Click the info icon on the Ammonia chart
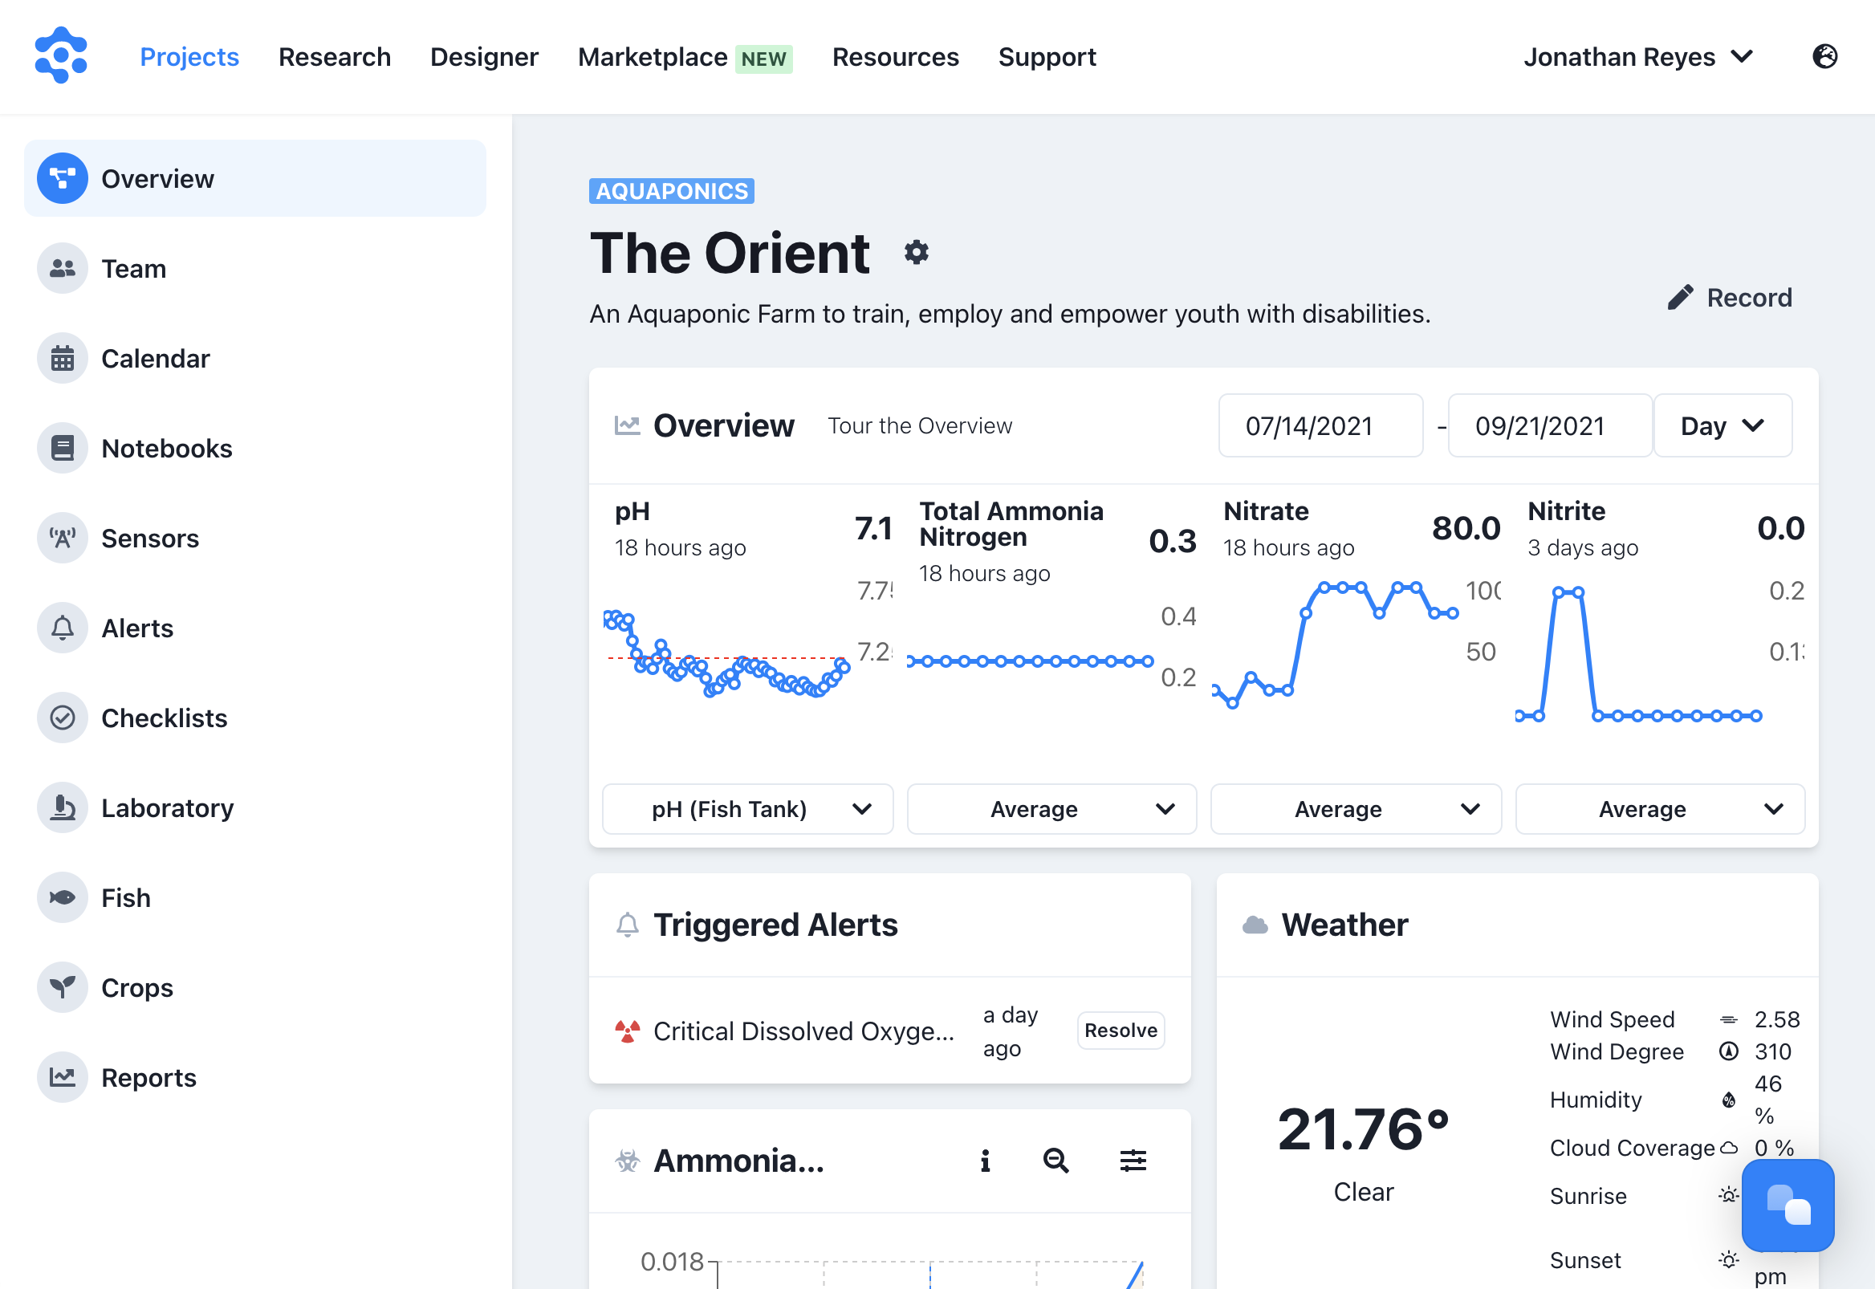The width and height of the screenshot is (1875, 1289). tap(984, 1161)
